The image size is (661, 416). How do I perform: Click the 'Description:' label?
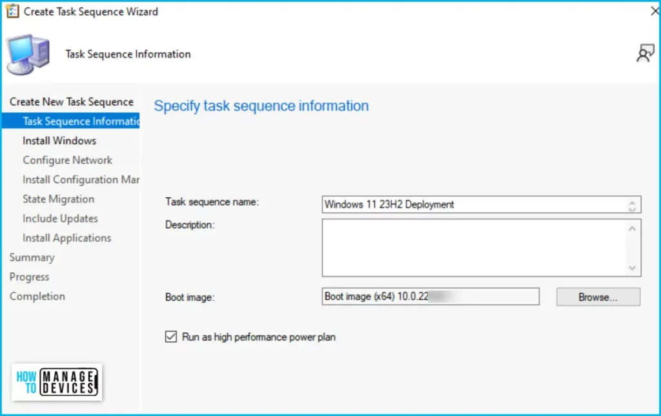coord(190,225)
